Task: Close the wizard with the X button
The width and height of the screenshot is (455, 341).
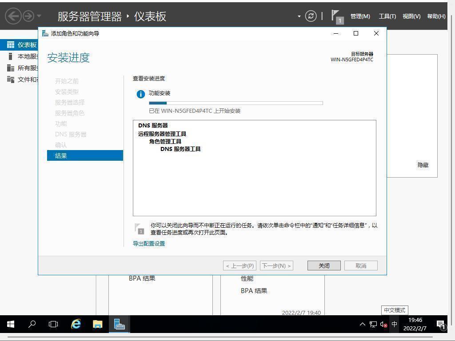Action: pyautogui.click(x=376, y=33)
